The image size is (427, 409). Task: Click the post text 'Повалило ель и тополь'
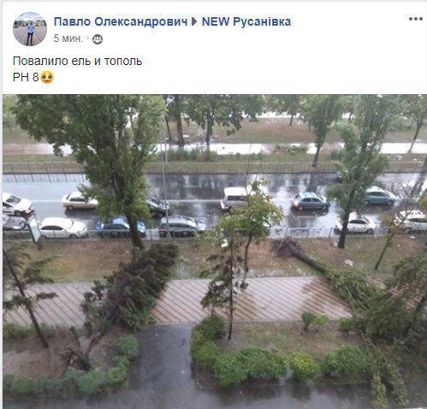coord(77,61)
